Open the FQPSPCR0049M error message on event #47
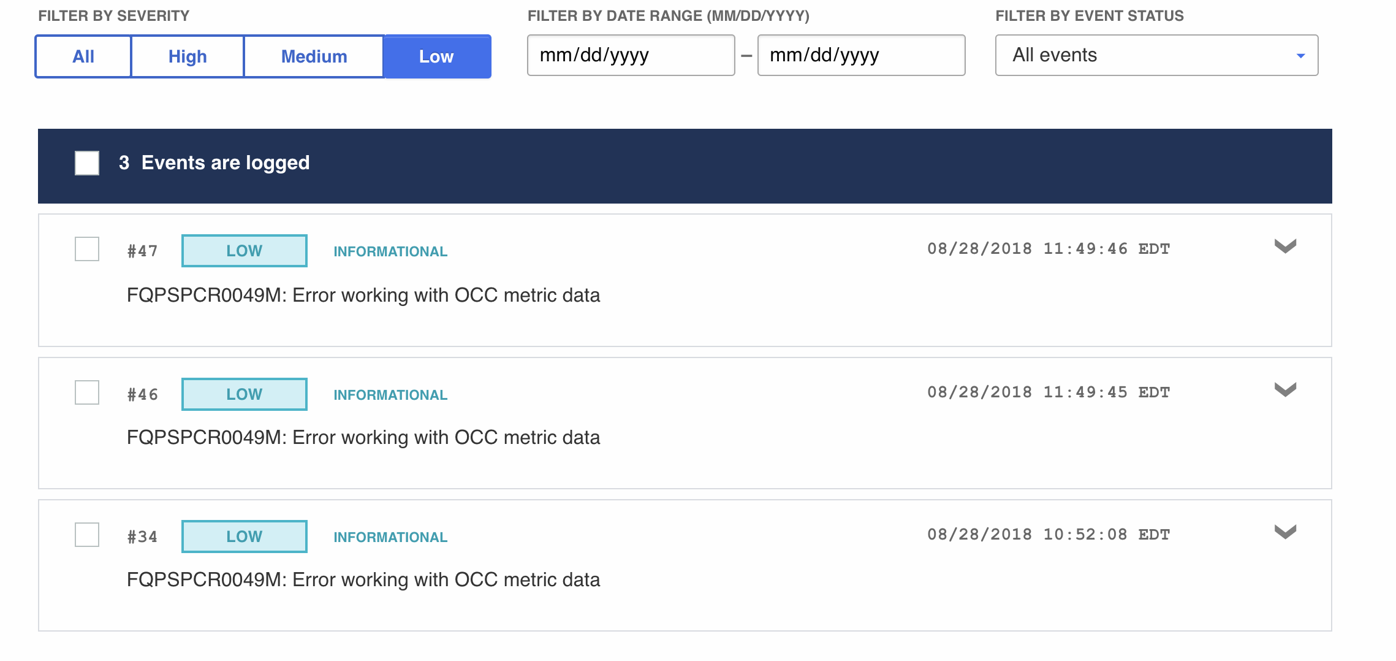This screenshot has width=1396, height=661. tap(364, 295)
